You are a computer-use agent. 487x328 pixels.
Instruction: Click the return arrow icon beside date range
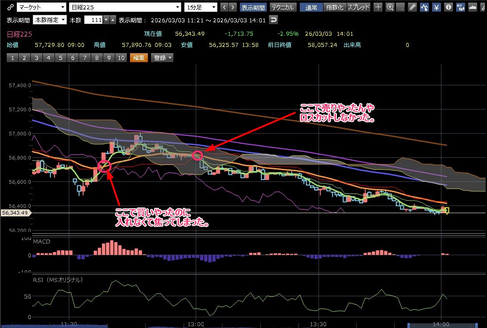coord(273,20)
